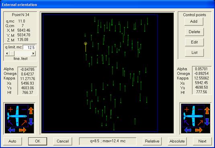Open the control points List
215x148 pixels.
(194, 52)
